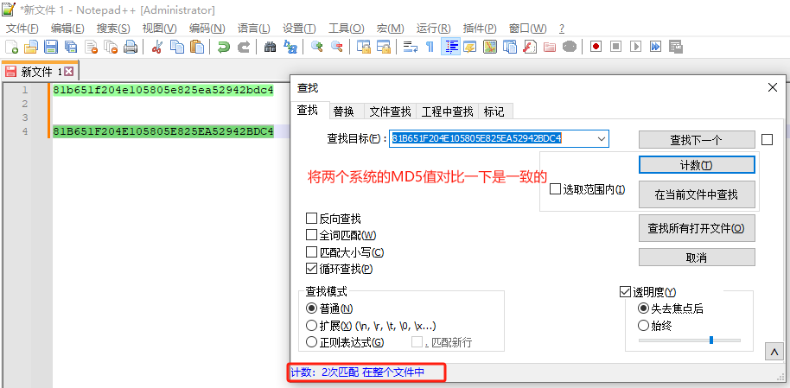Click the Cut scissors icon

[x=157, y=47]
